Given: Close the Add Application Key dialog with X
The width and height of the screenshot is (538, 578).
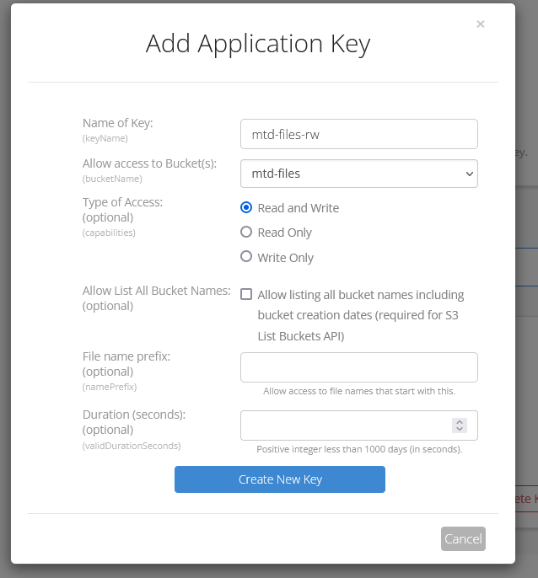Looking at the screenshot, I should (x=481, y=24).
